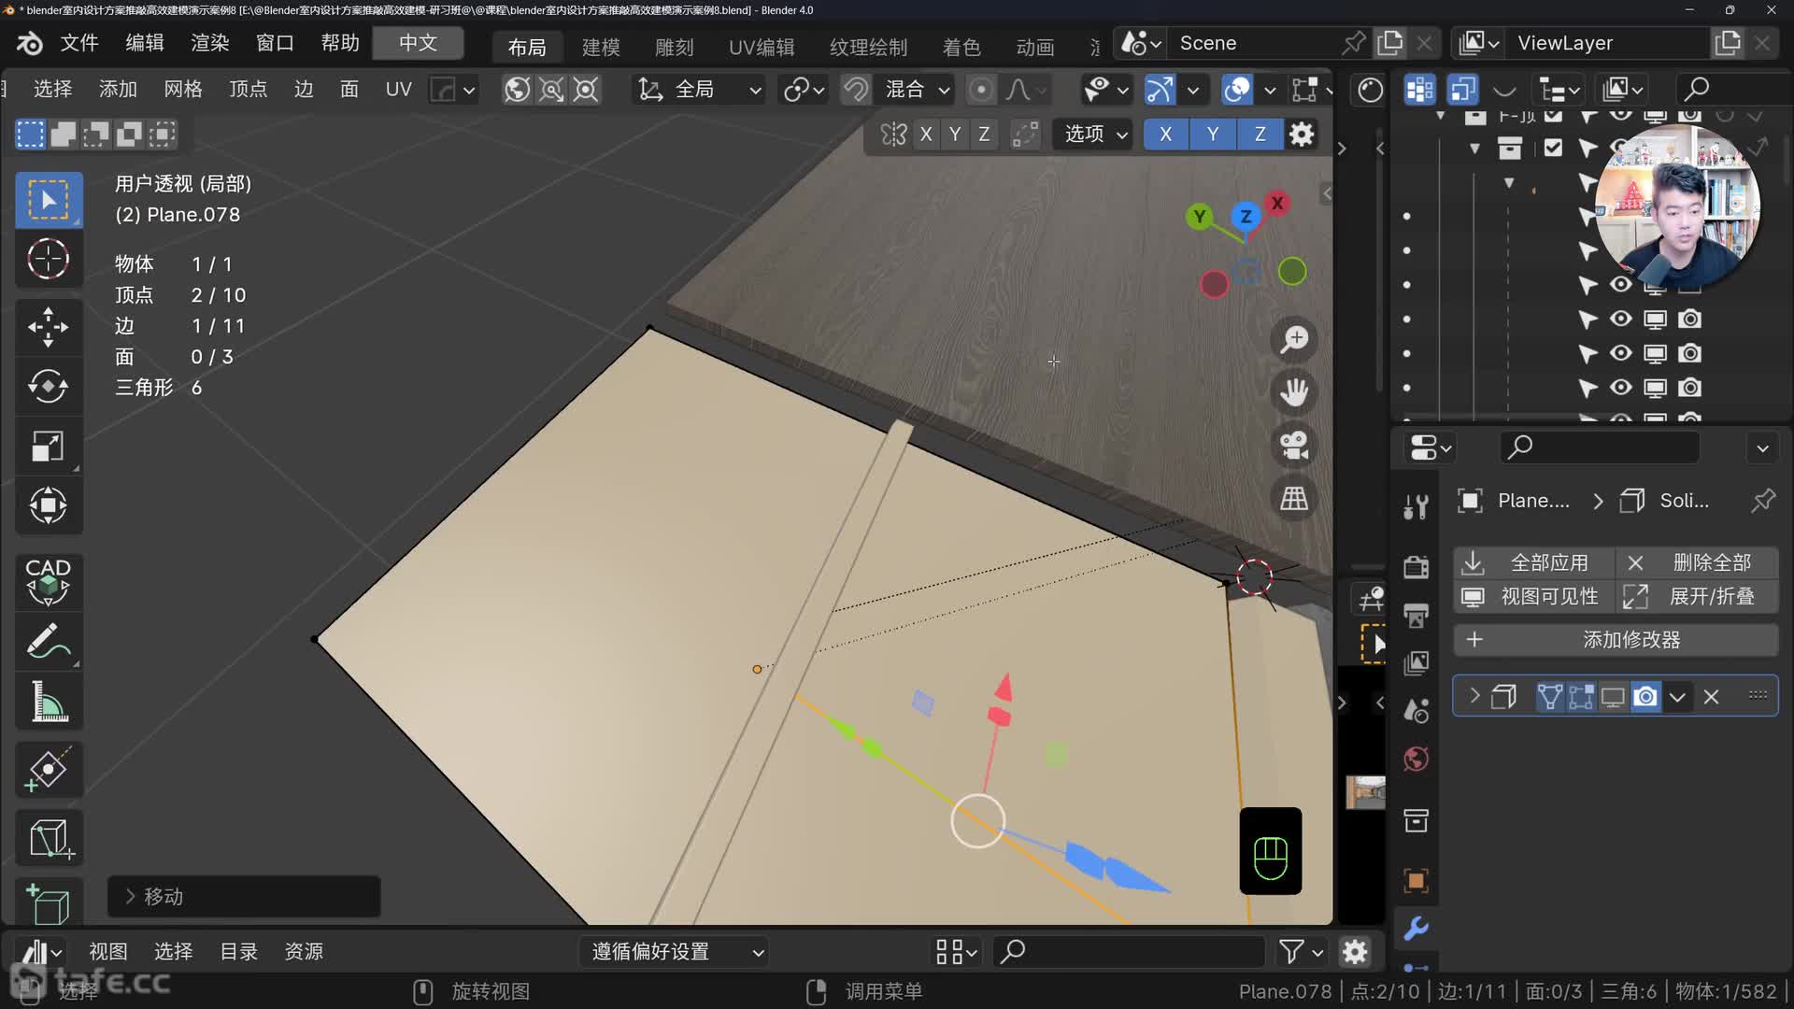Viewport: 1794px width, 1009px height.
Task: Click the Annotate pencil tool
Action: click(x=48, y=642)
